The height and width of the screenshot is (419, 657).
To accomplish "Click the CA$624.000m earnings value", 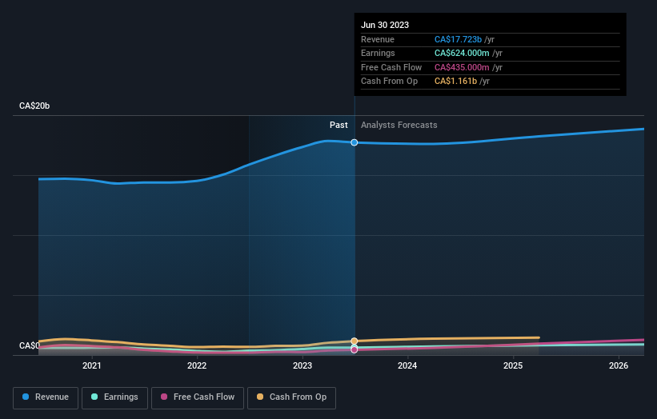I will pyautogui.click(x=462, y=53).
